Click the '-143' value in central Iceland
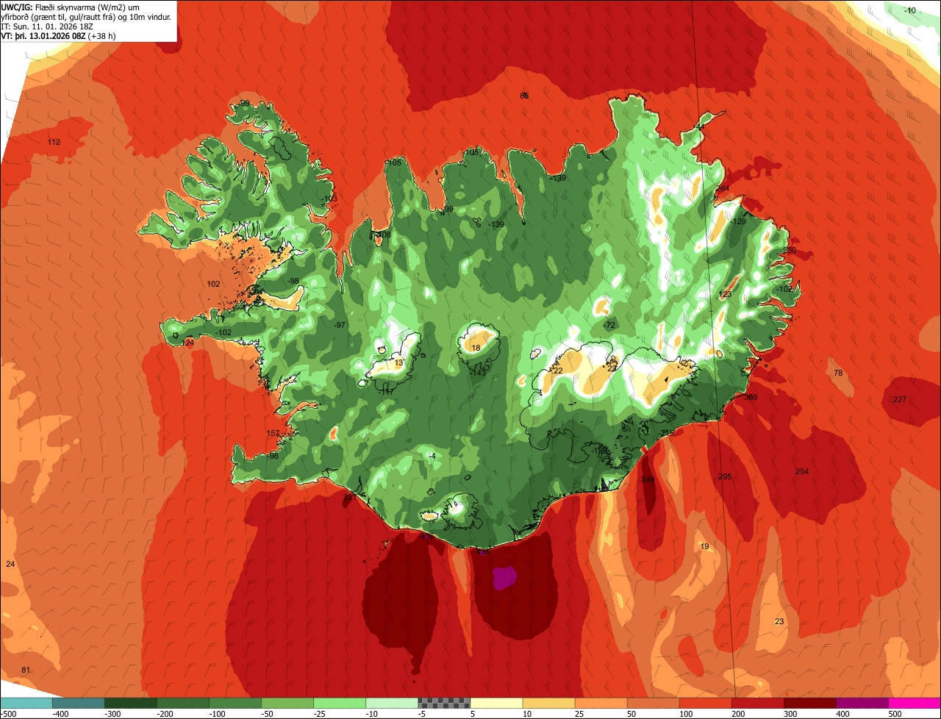941x719 pixels. tap(478, 373)
